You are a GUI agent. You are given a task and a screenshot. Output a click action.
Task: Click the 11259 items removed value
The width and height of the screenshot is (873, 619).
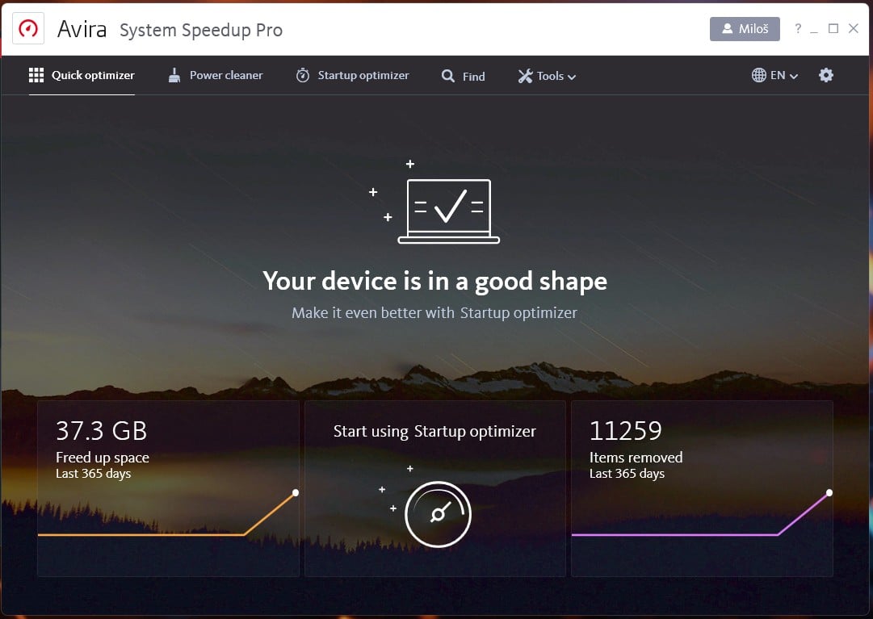pyautogui.click(x=626, y=430)
